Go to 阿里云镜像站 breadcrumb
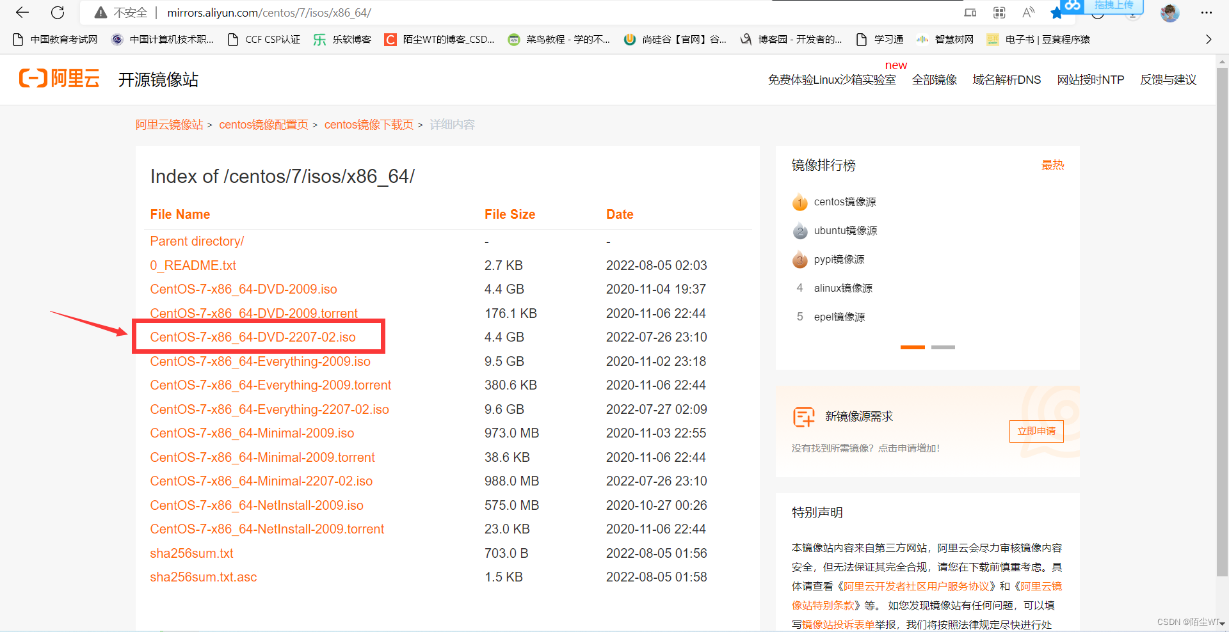This screenshot has height=632, width=1229. (x=169, y=125)
